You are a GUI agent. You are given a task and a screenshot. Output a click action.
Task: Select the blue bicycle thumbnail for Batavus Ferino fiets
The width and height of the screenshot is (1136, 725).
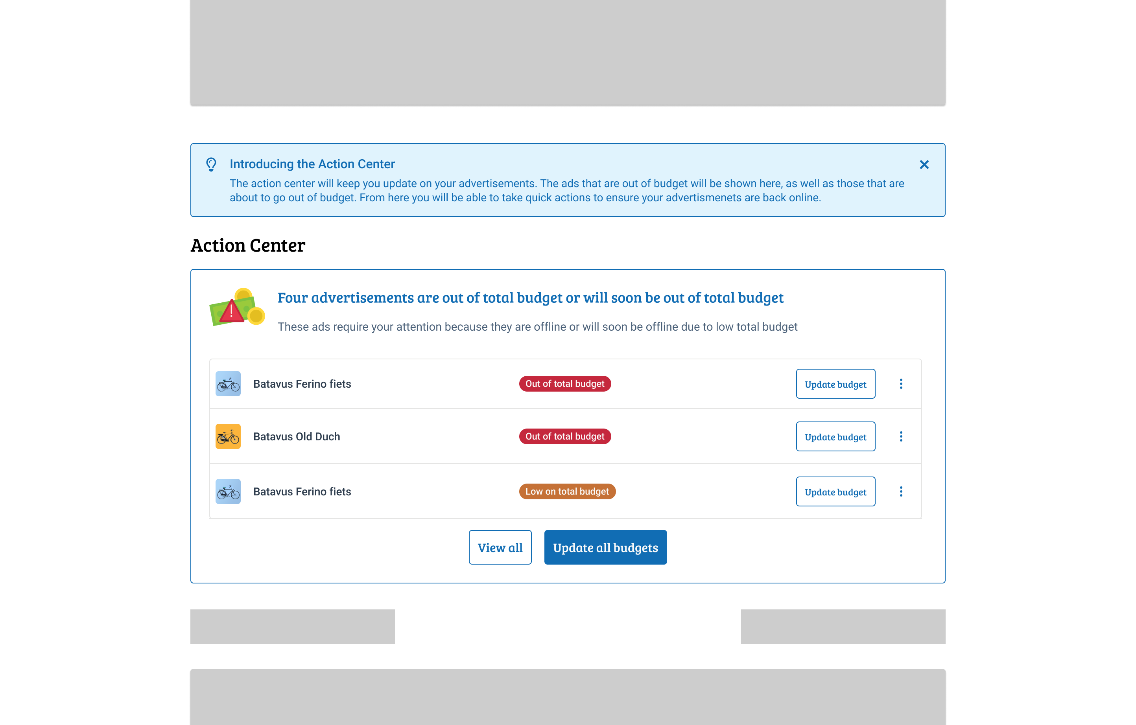228,384
